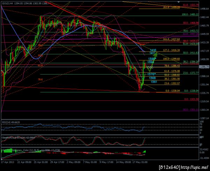The image size is (210, 171).
Task: Click the 78.6 - 1386.43 yellow Fibonacci label
Action: [172, 66]
